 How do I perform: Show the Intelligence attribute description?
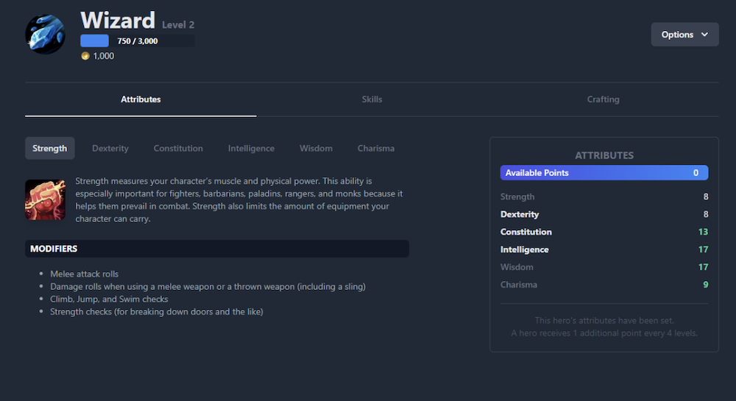(251, 148)
